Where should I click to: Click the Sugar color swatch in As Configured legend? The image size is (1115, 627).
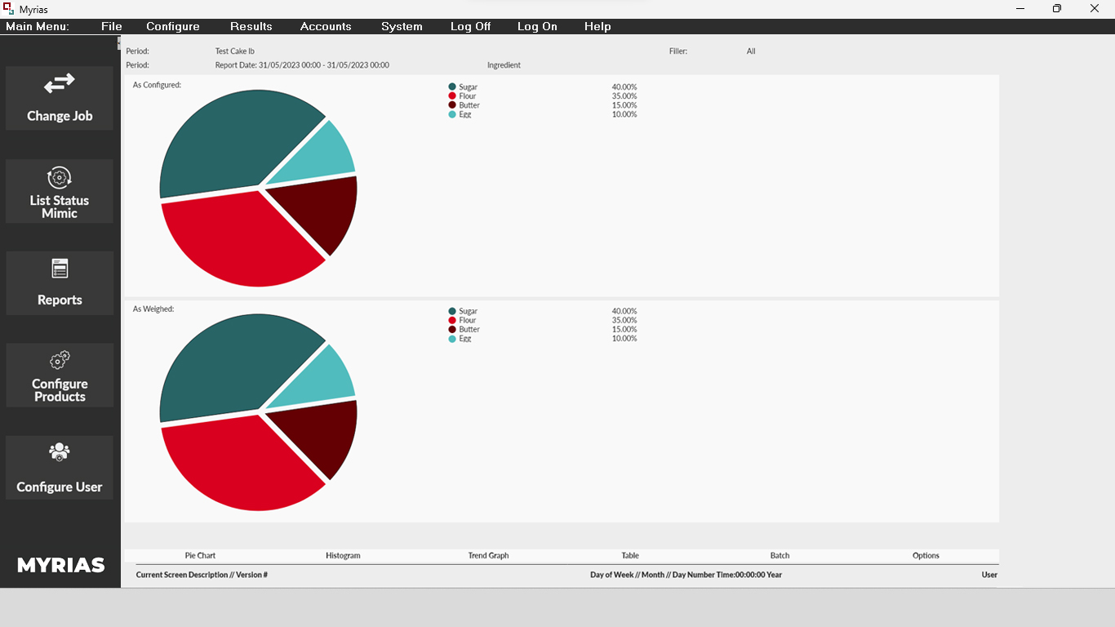[452, 87]
